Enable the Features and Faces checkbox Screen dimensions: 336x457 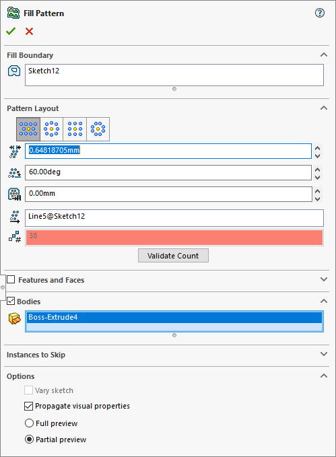point(11,279)
